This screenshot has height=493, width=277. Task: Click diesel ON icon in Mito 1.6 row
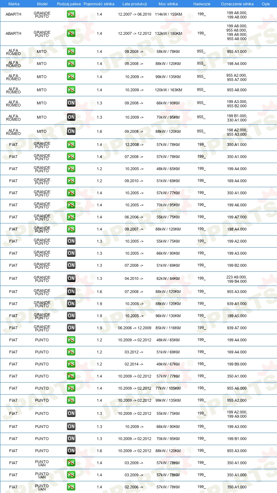(71, 131)
